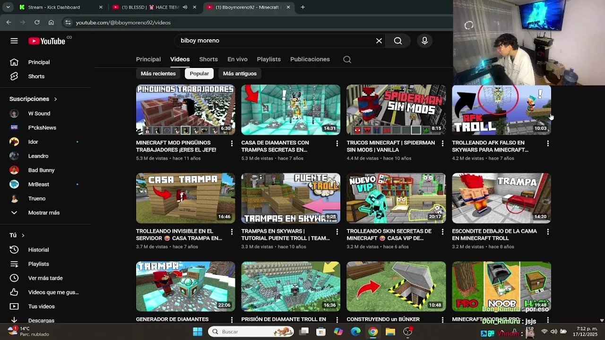Open options menu for Casa de Diamantes video

pyautogui.click(x=337, y=143)
